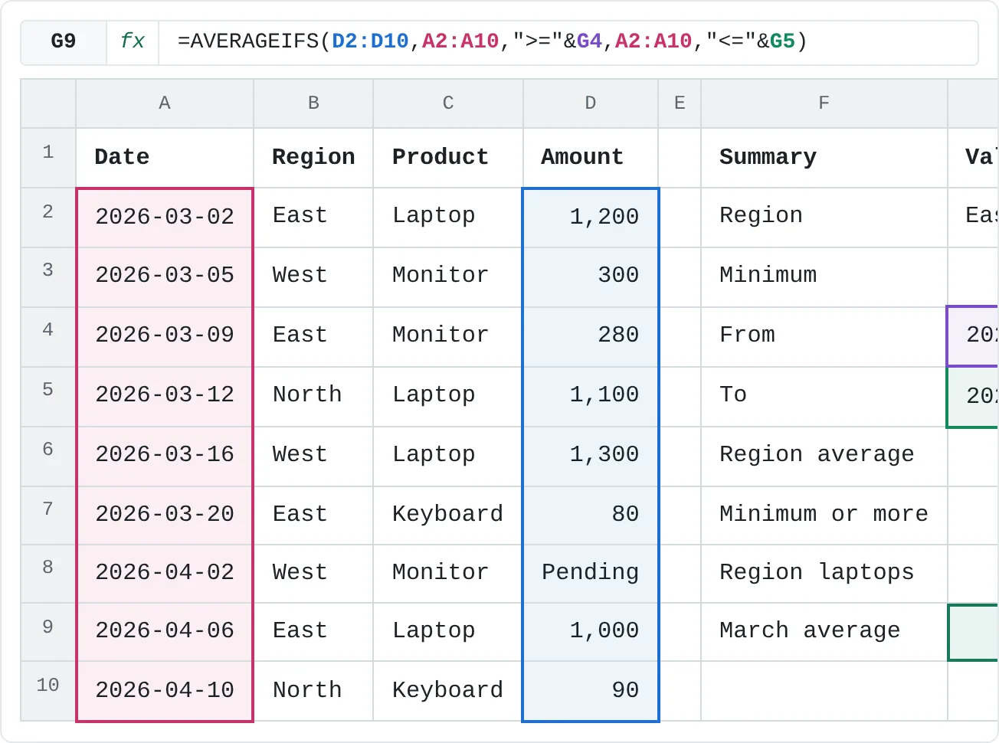Select the Minimum or more label
This screenshot has height=743, width=999.
[x=824, y=516]
